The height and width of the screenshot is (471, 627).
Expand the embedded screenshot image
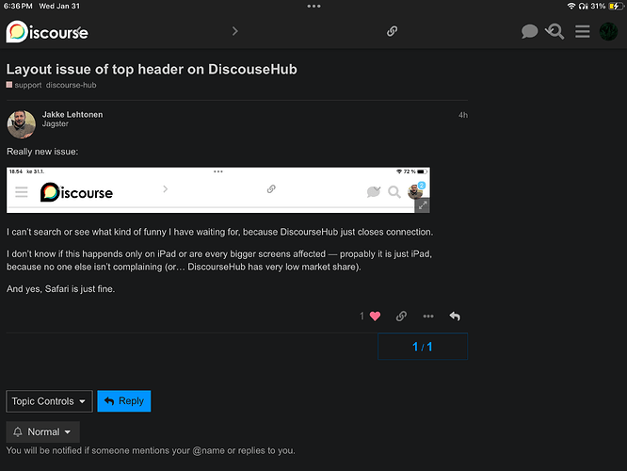[423, 205]
